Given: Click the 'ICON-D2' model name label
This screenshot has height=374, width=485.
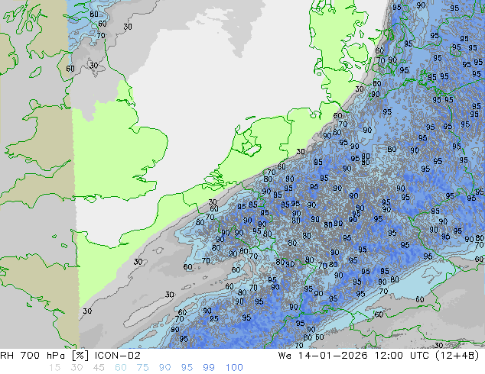Looking at the screenshot, I should point(118,356).
